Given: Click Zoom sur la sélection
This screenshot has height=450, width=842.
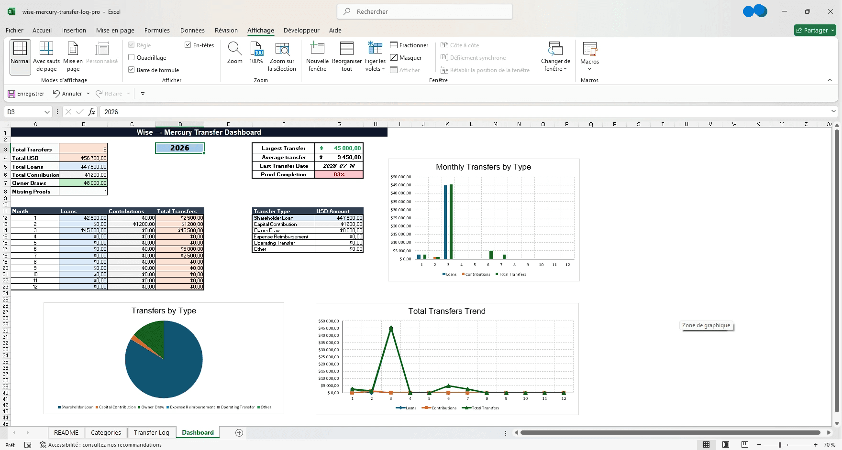Looking at the screenshot, I should pyautogui.click(x=282, y=57).
